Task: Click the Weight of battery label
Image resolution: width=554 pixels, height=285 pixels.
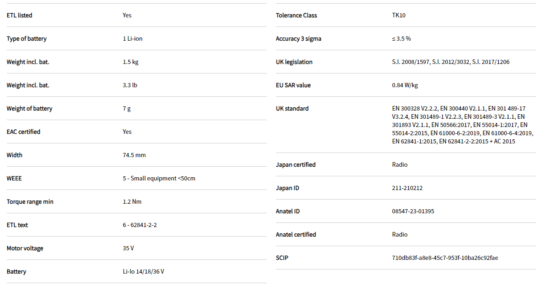Action: 29,108
